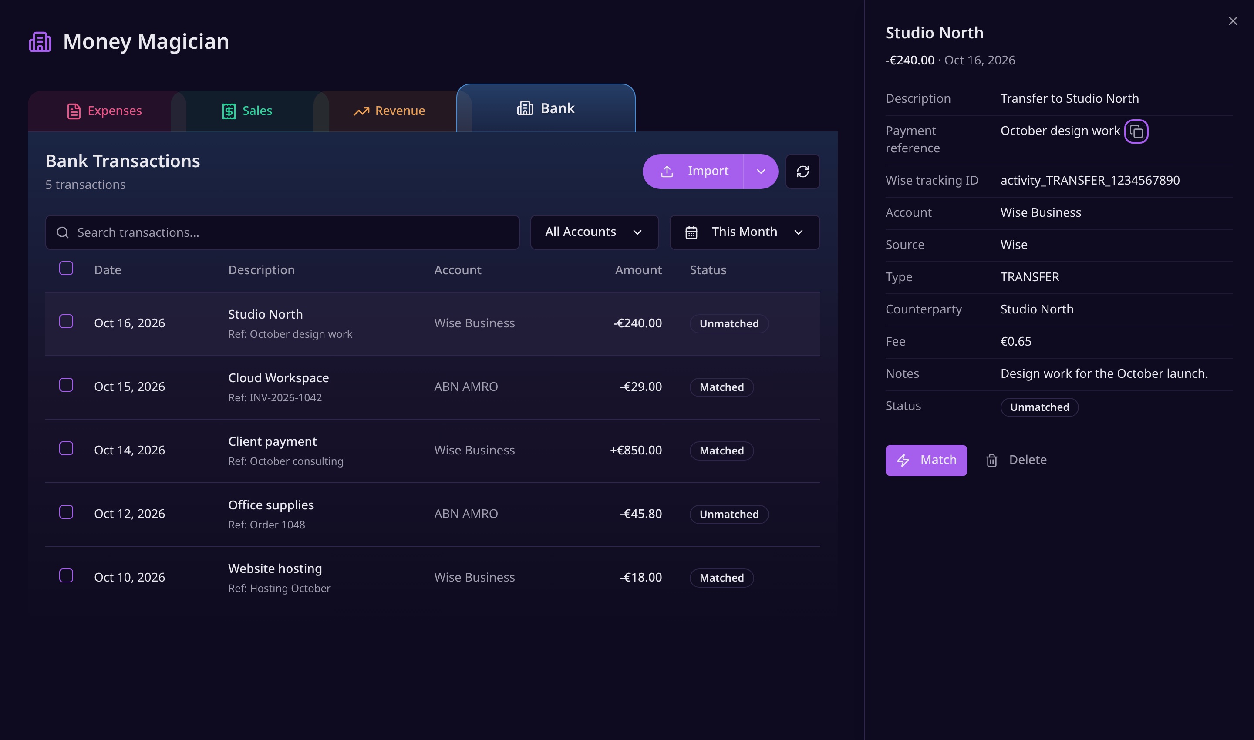
Task: Click the Match button
Action: [x=926, y=460]
